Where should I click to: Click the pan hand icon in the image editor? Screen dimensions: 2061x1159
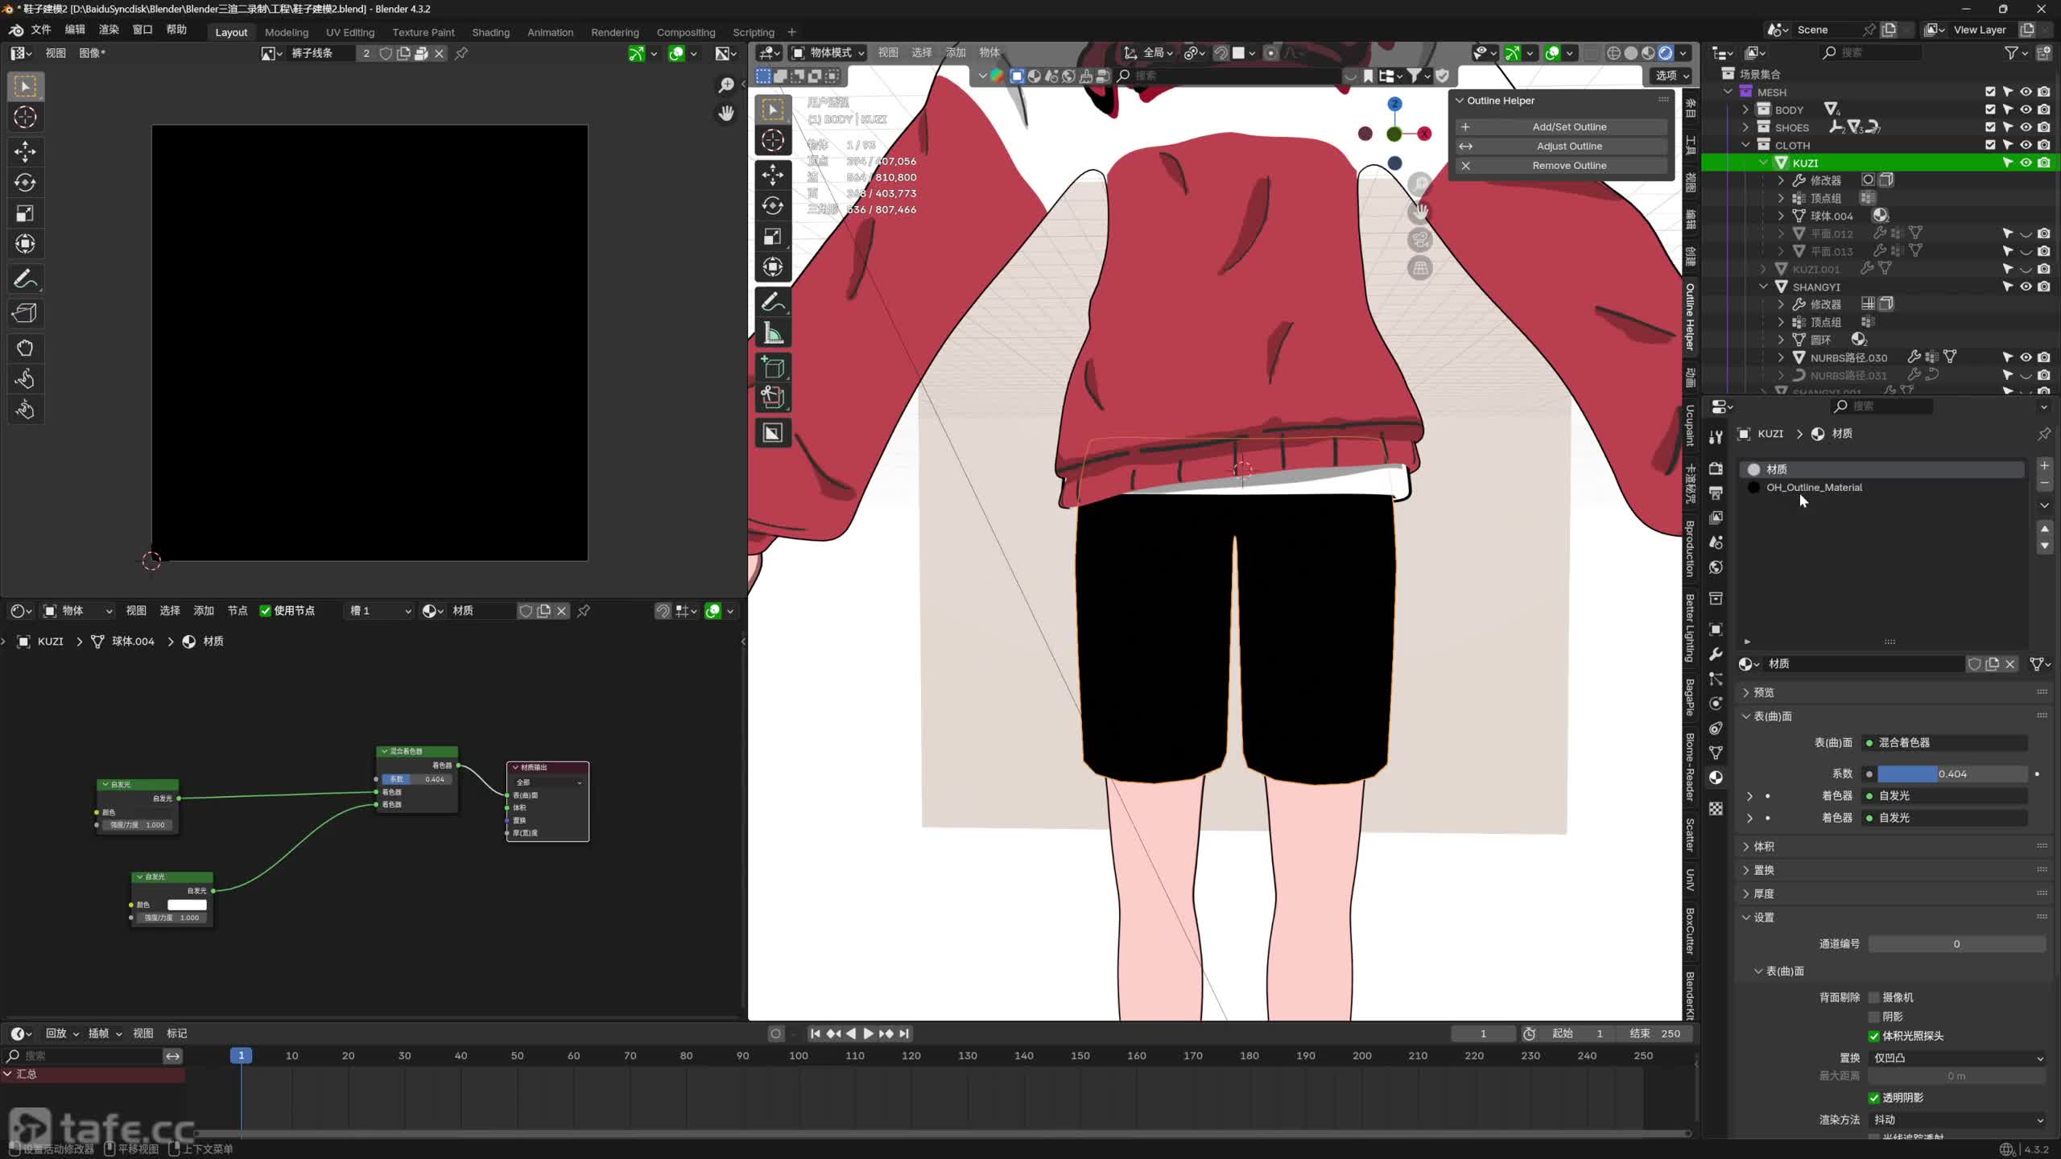click(726, 113)
